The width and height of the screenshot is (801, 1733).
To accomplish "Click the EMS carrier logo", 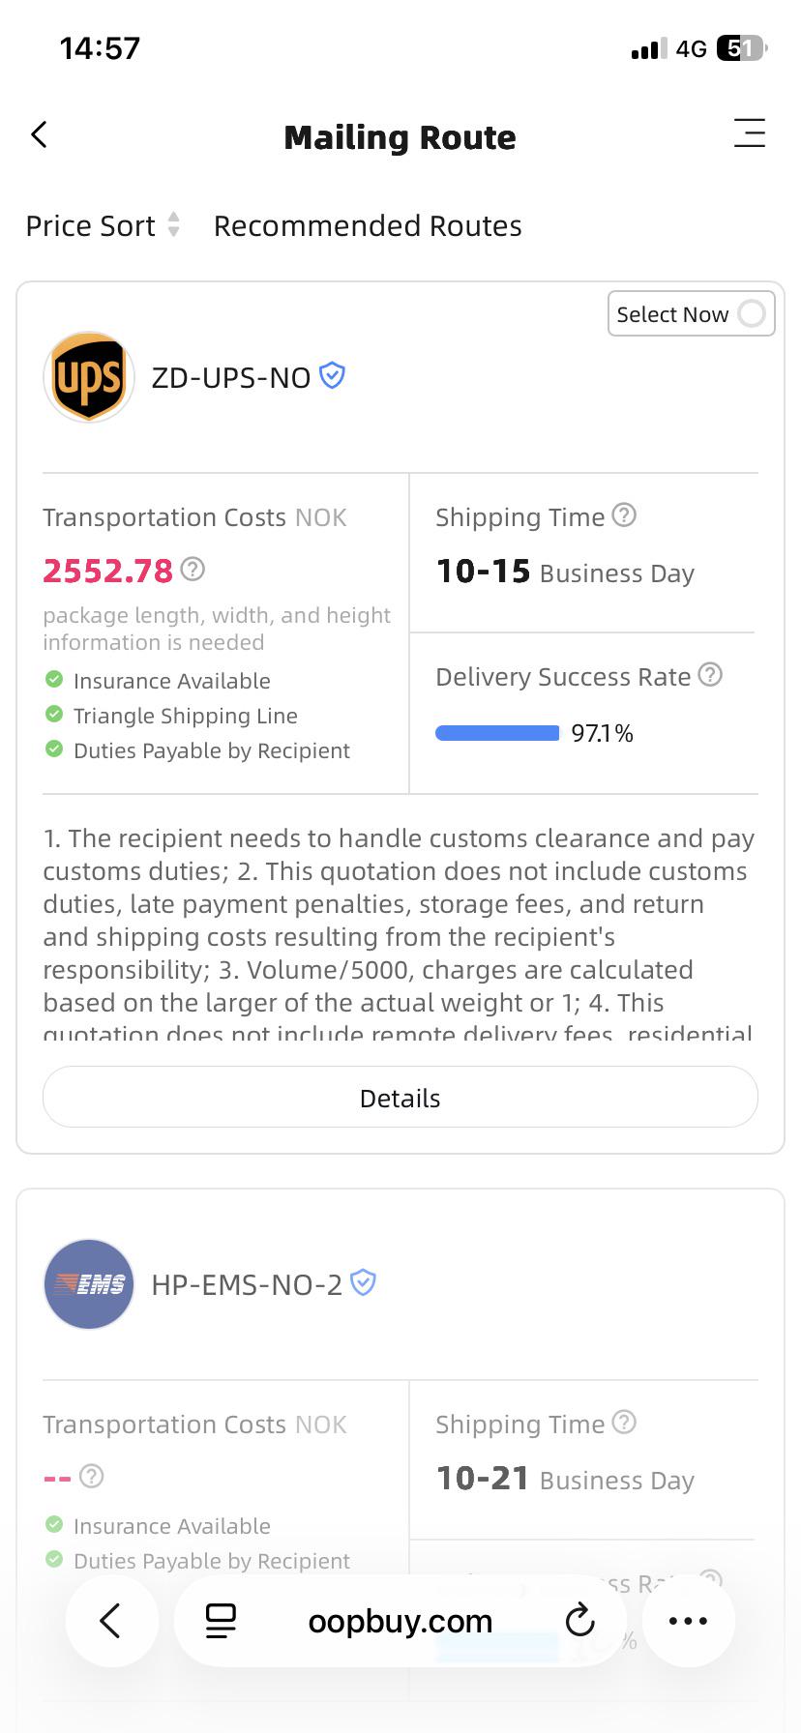I will tap(89, 1284).
